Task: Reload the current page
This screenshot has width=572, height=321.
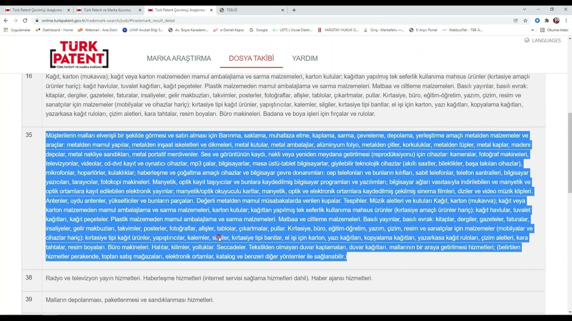Action: [25, 21]
